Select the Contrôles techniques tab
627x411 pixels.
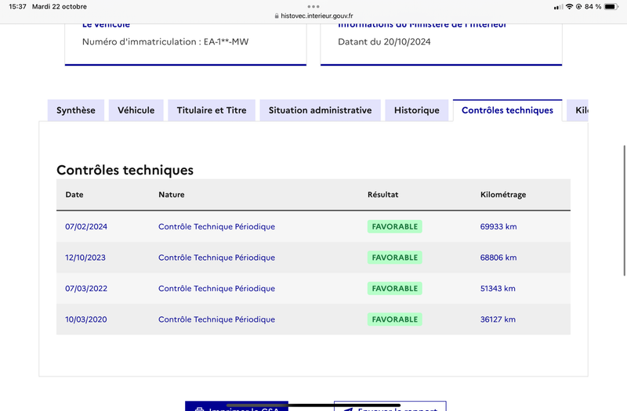(507, 110)
